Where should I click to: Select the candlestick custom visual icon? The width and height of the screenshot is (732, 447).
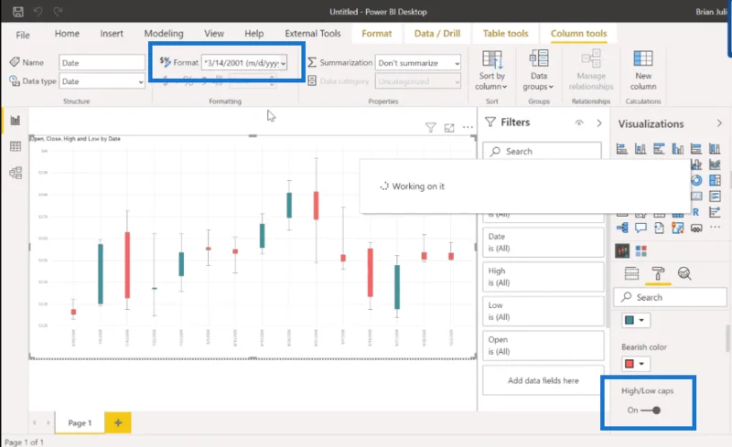[x=622, y=251]
